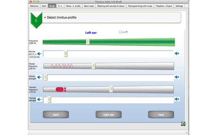Click the green Frequency slider handle

(x=88, y=41)
